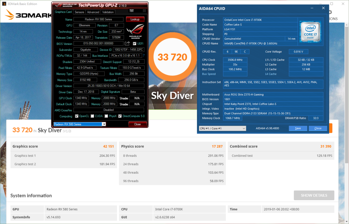Image resolution: width=349 pixels, height=224 pixels.
Task: Click the AIDA64 Instruction Set box
Action: tap(273, 84)
